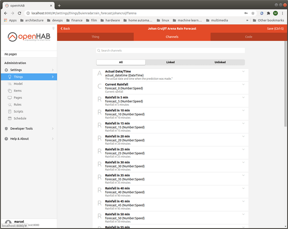Switch to the Channels tab
Image resolution: width=288 pixels, height=229 pixels.
click(172, 37)
